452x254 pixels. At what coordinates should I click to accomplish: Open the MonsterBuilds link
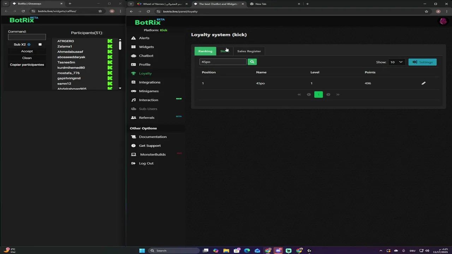click(x=153, y=155)
